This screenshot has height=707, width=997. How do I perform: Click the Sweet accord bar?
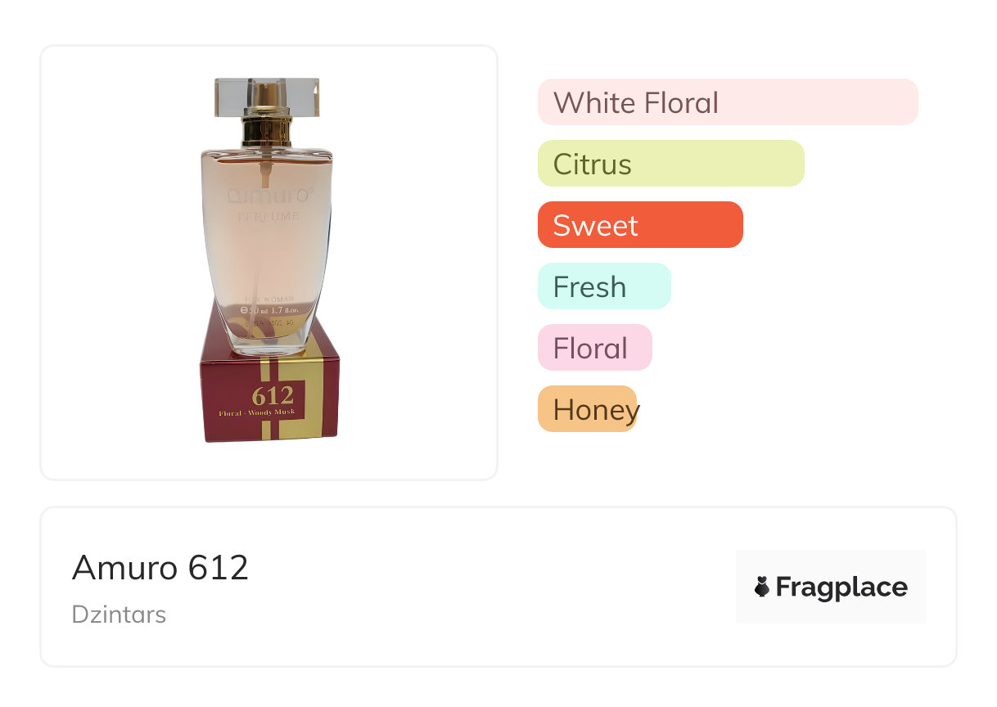click(639, 225)
